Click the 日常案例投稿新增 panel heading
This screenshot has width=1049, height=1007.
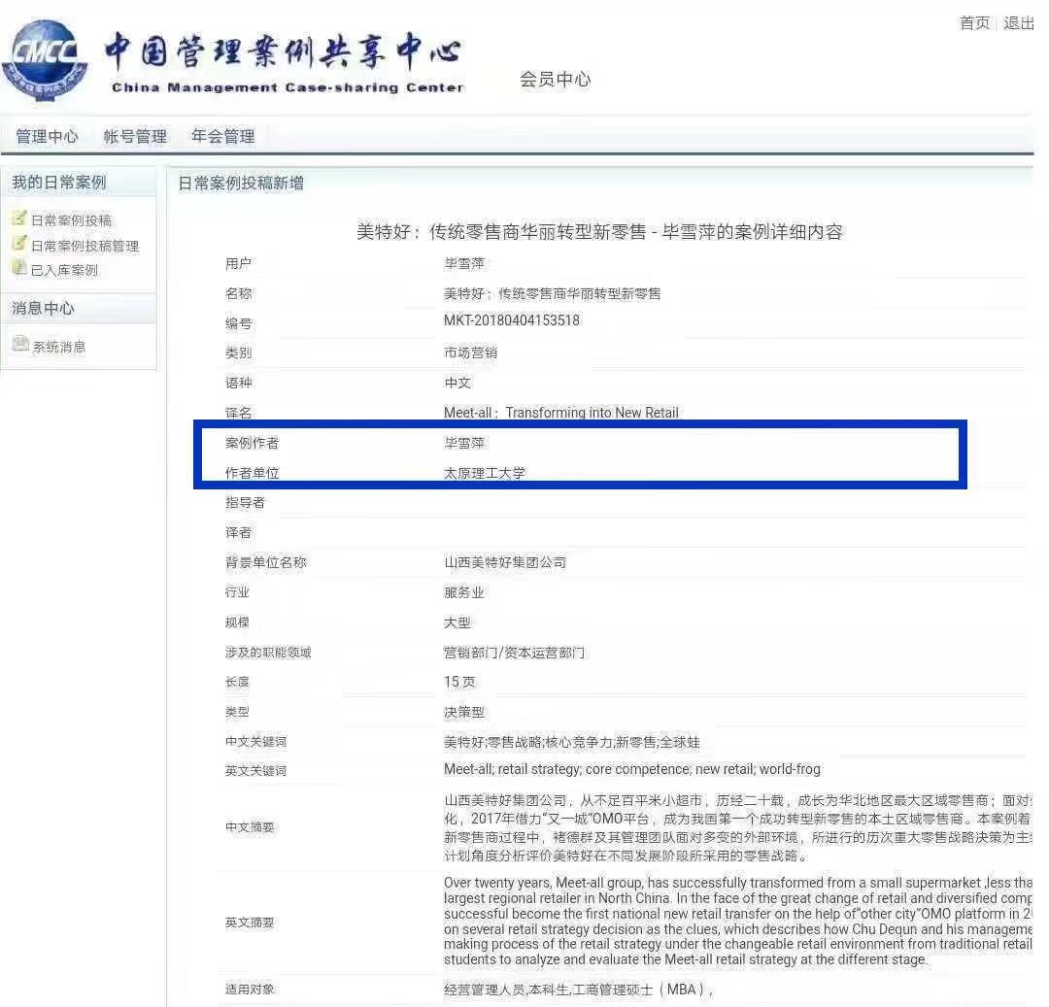coord(241,184)
